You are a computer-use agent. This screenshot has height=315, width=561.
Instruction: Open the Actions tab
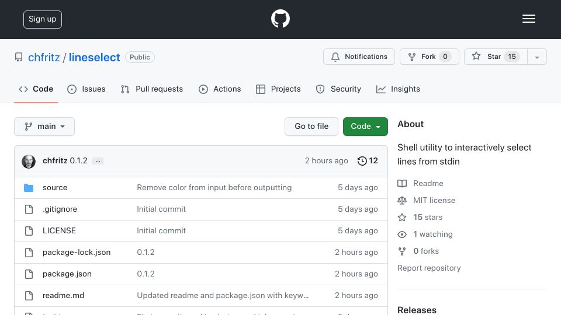pos(220,89)
